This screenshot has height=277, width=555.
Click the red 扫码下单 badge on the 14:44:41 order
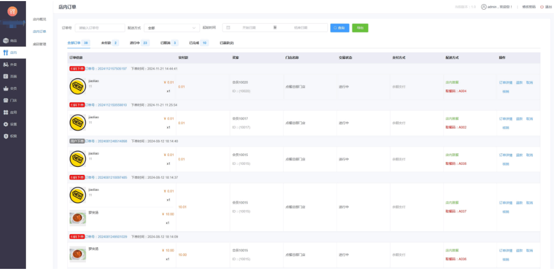click(x=77, y=69)
